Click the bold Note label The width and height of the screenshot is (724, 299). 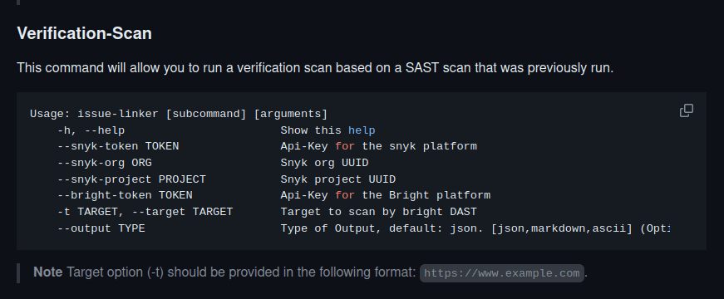[48, 272]
